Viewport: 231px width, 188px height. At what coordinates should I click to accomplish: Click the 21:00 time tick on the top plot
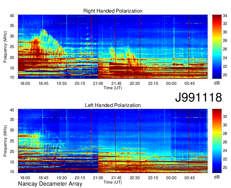tap(98, 83)
